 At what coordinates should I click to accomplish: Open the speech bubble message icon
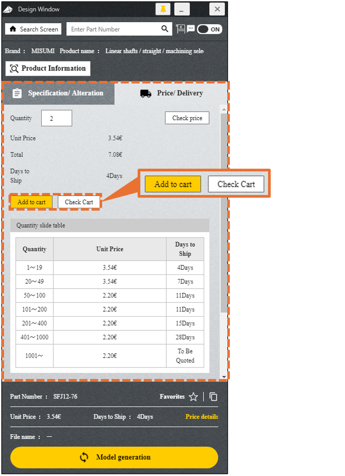click(x=191, y=29)
